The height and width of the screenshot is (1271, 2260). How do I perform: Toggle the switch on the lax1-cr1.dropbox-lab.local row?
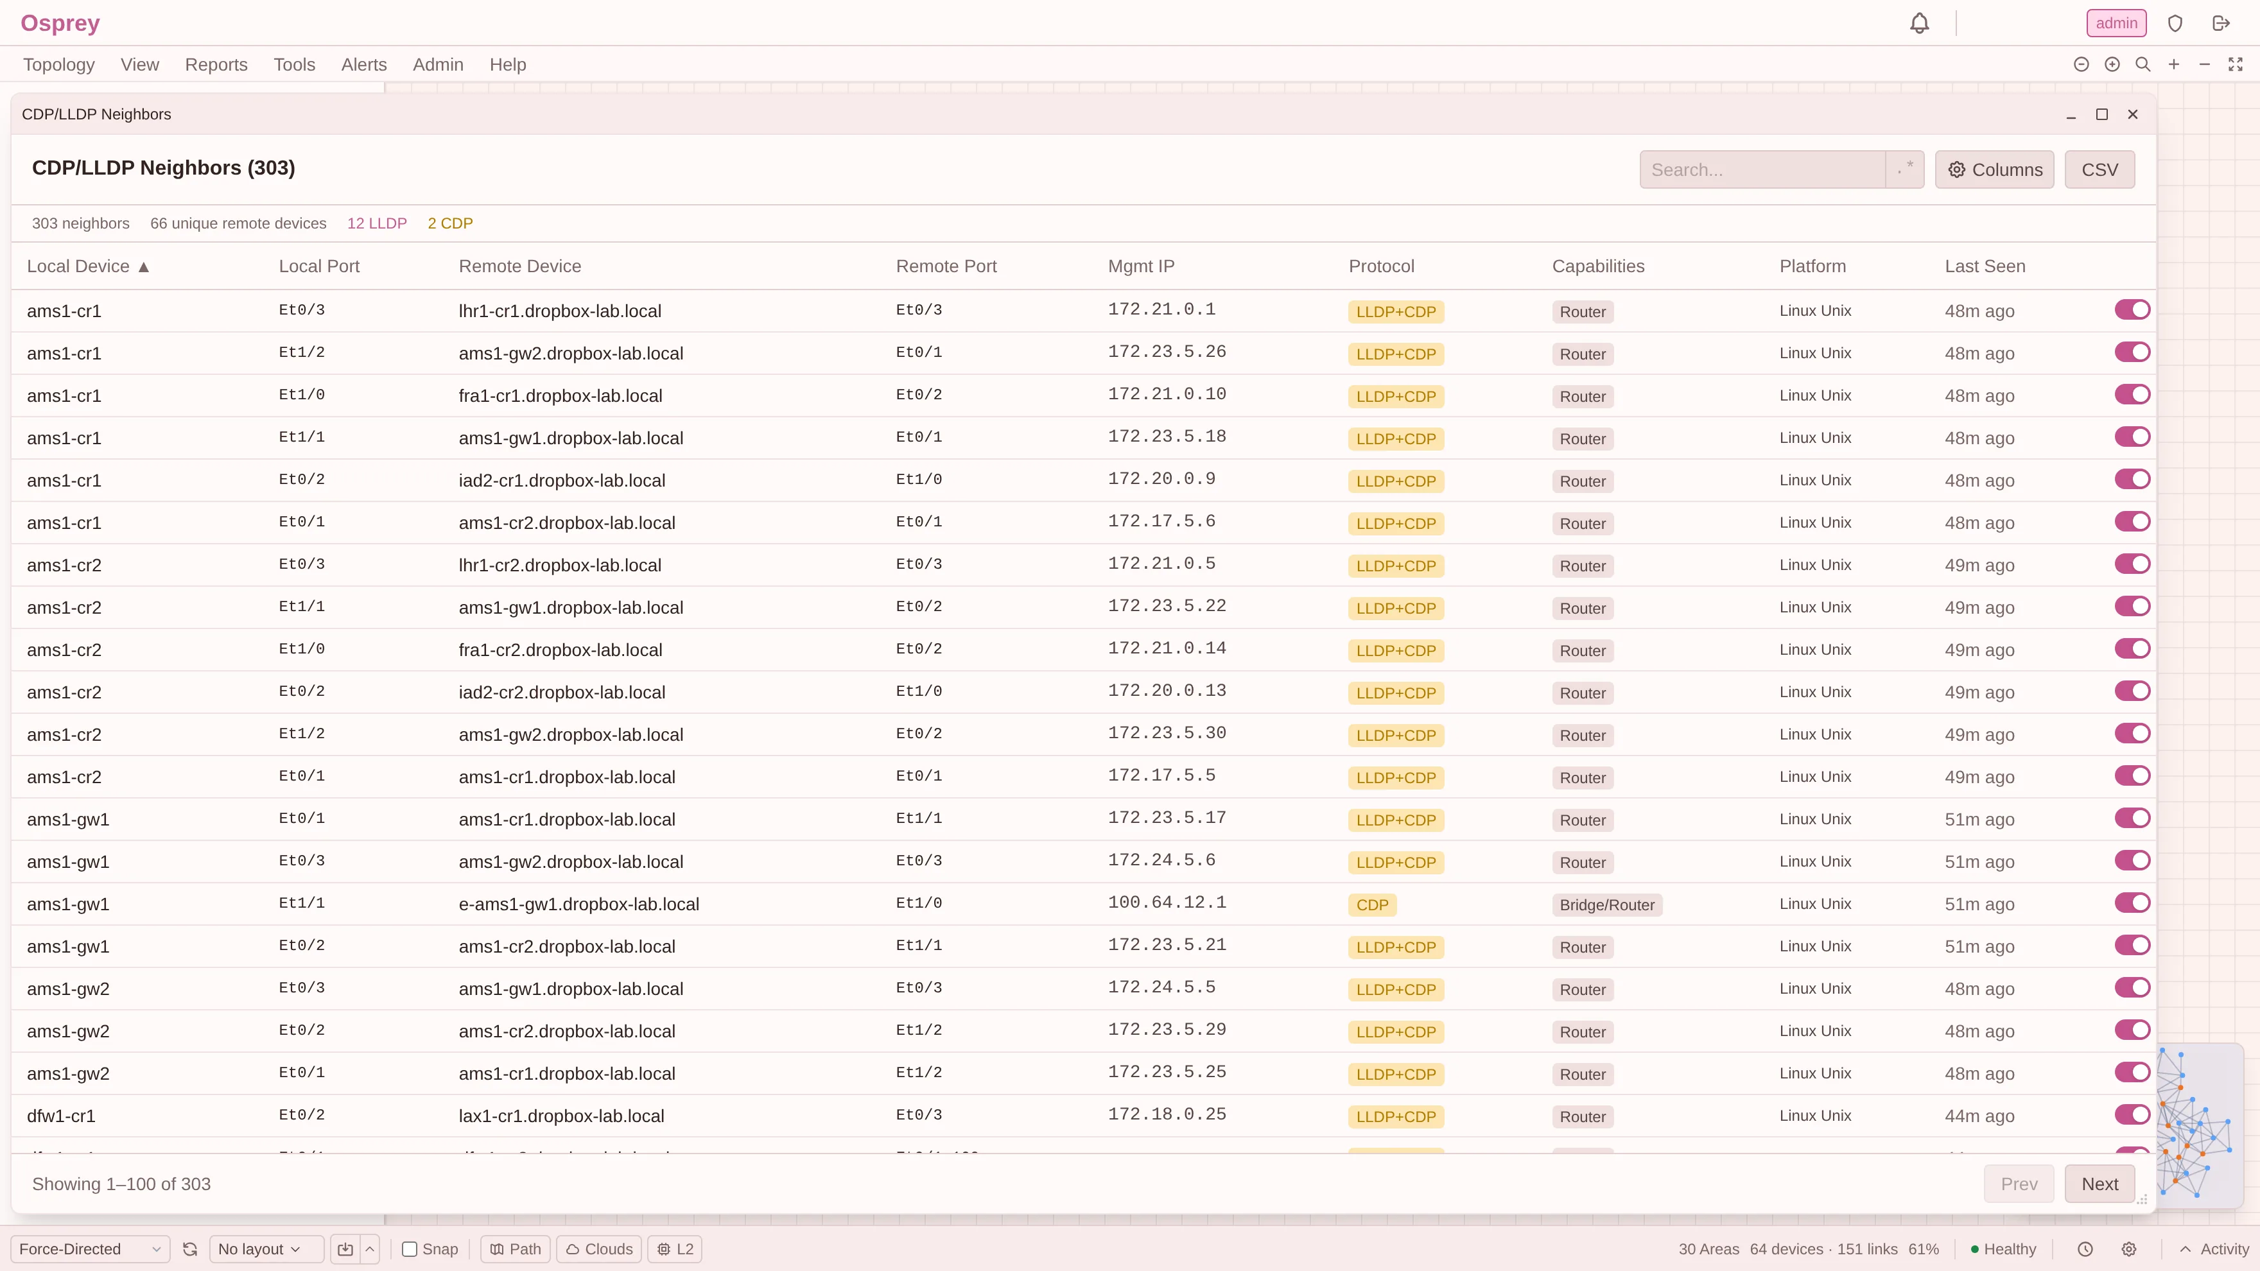point(2132,1115)
